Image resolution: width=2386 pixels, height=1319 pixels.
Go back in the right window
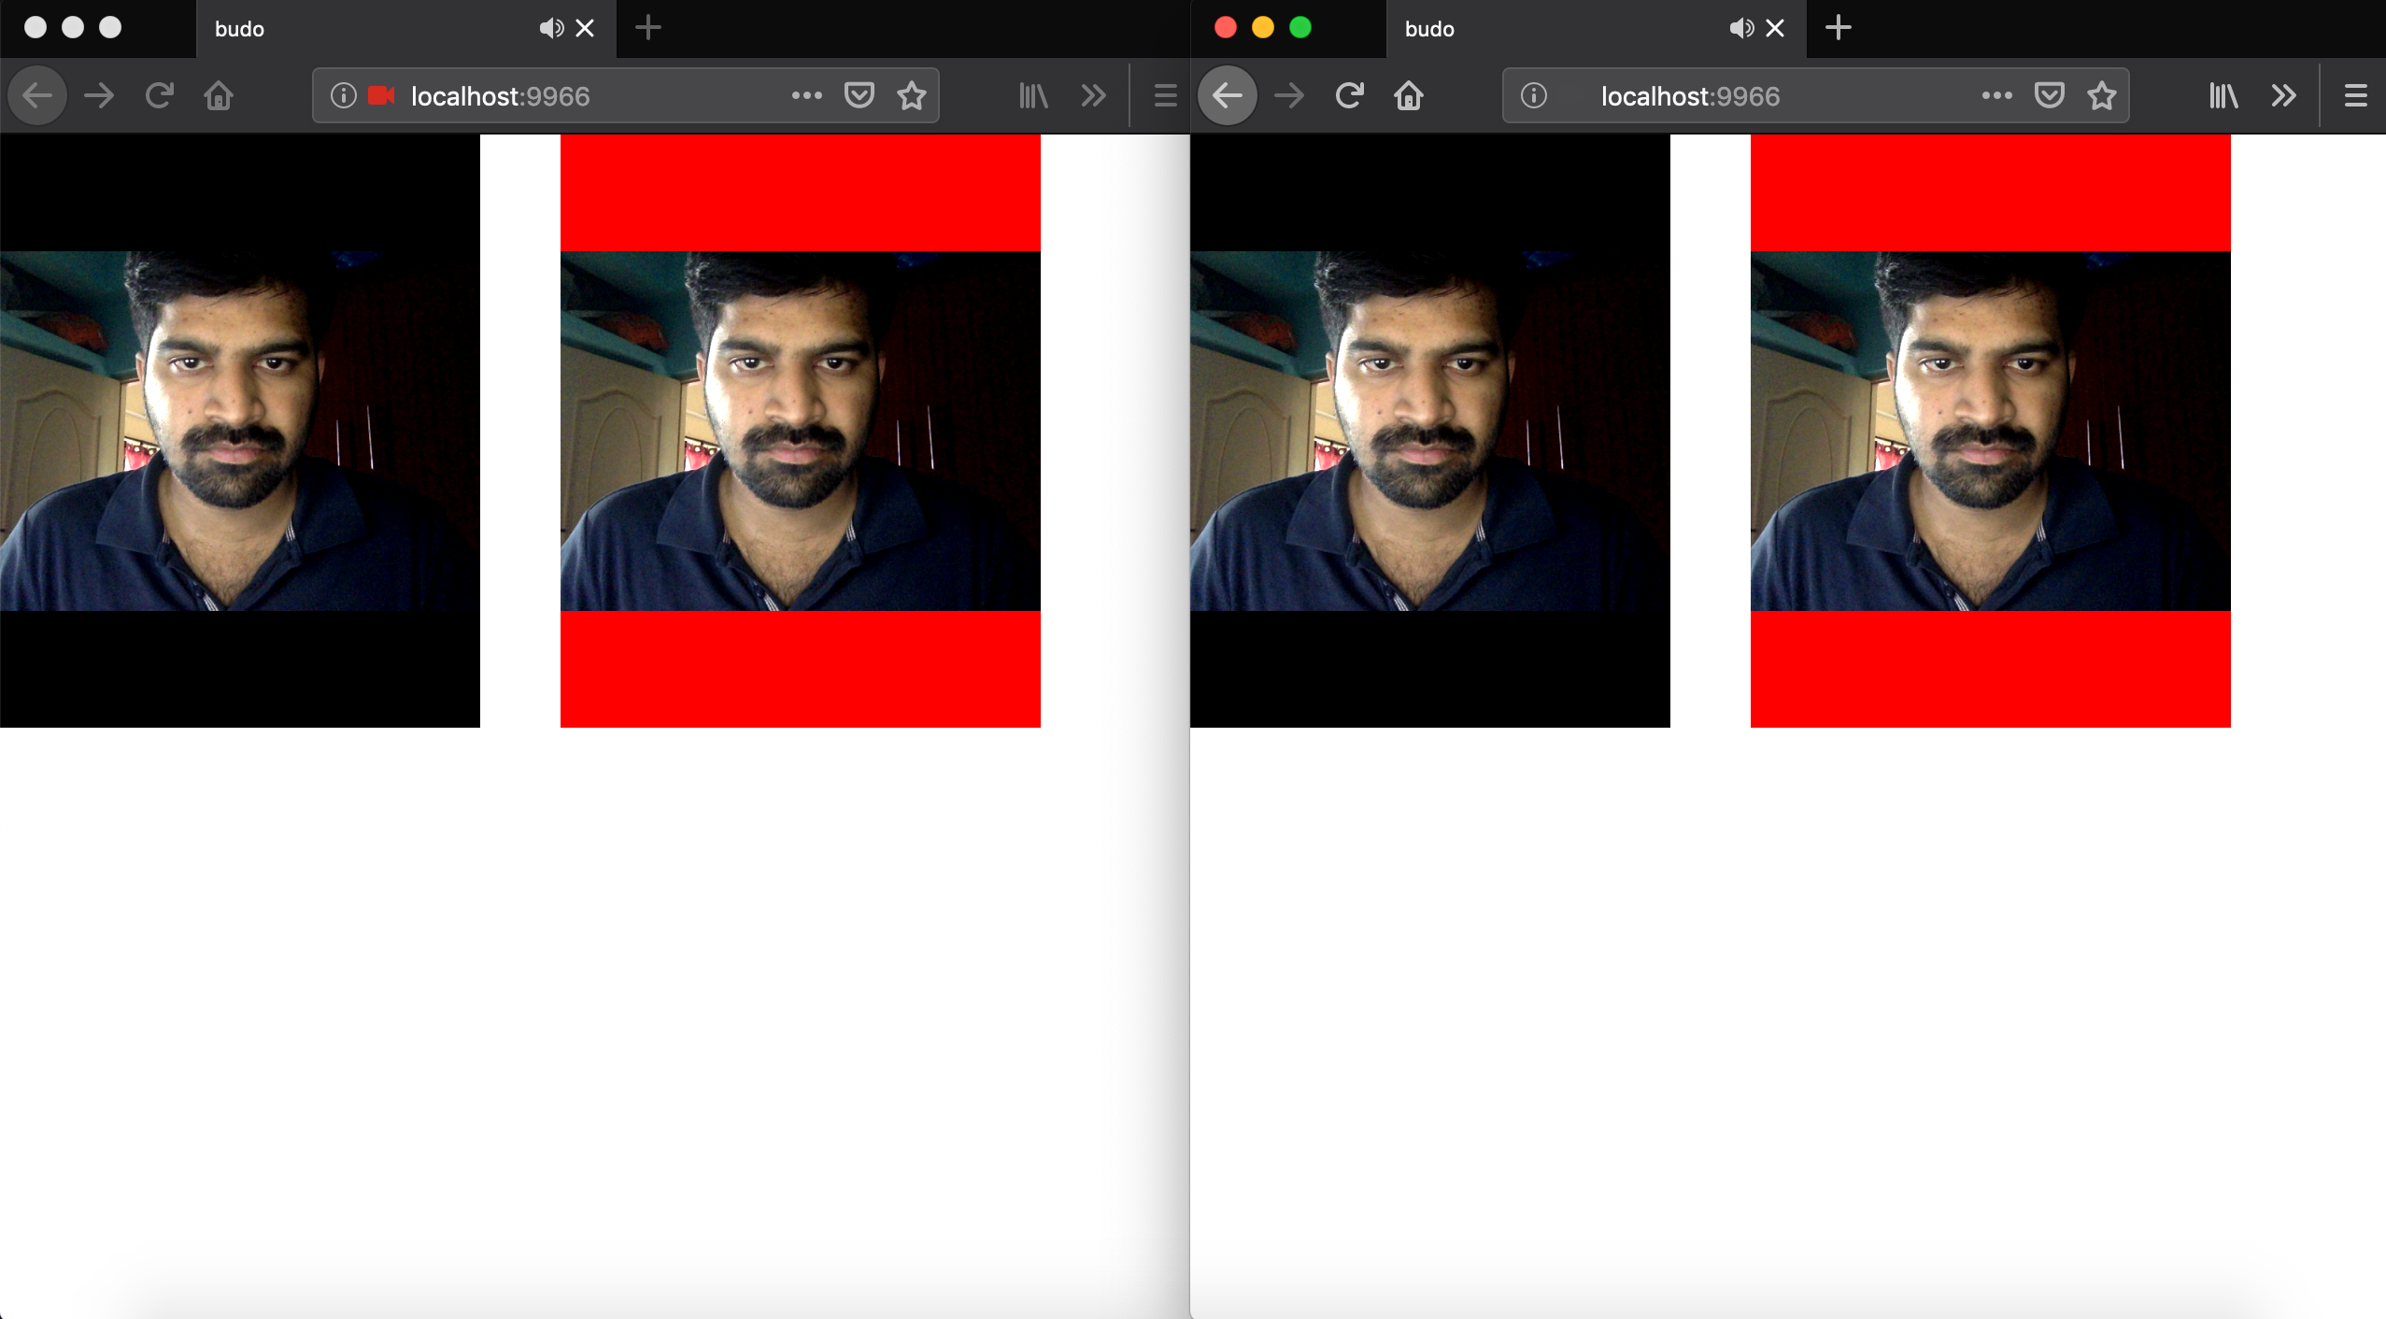point(1227,95)
